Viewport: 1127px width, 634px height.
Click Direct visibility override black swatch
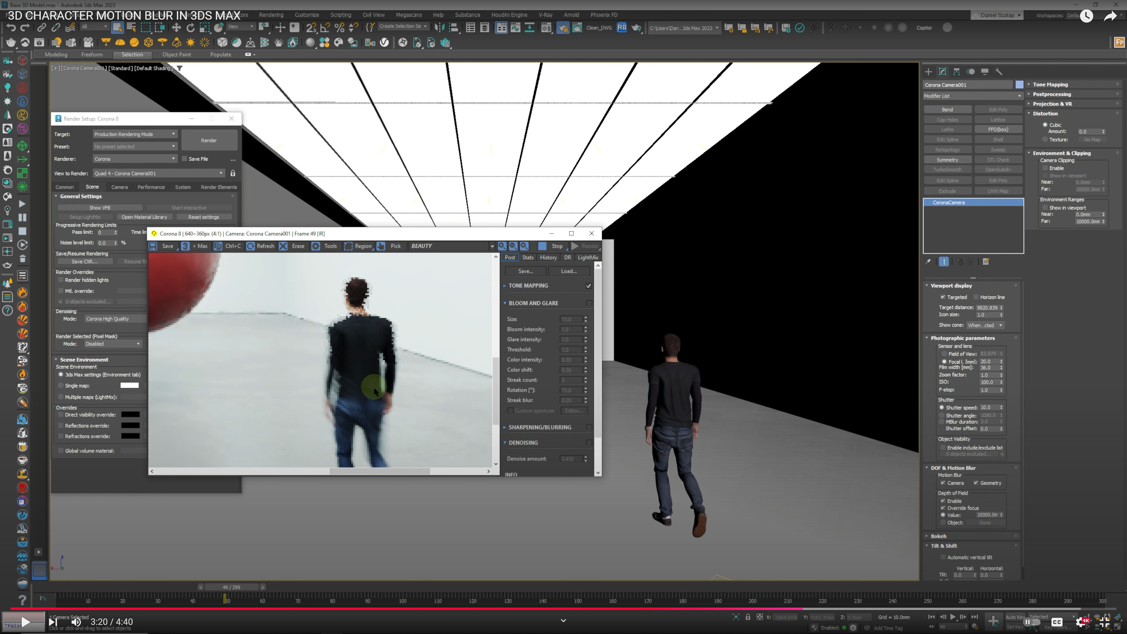[x=130, y=415]
